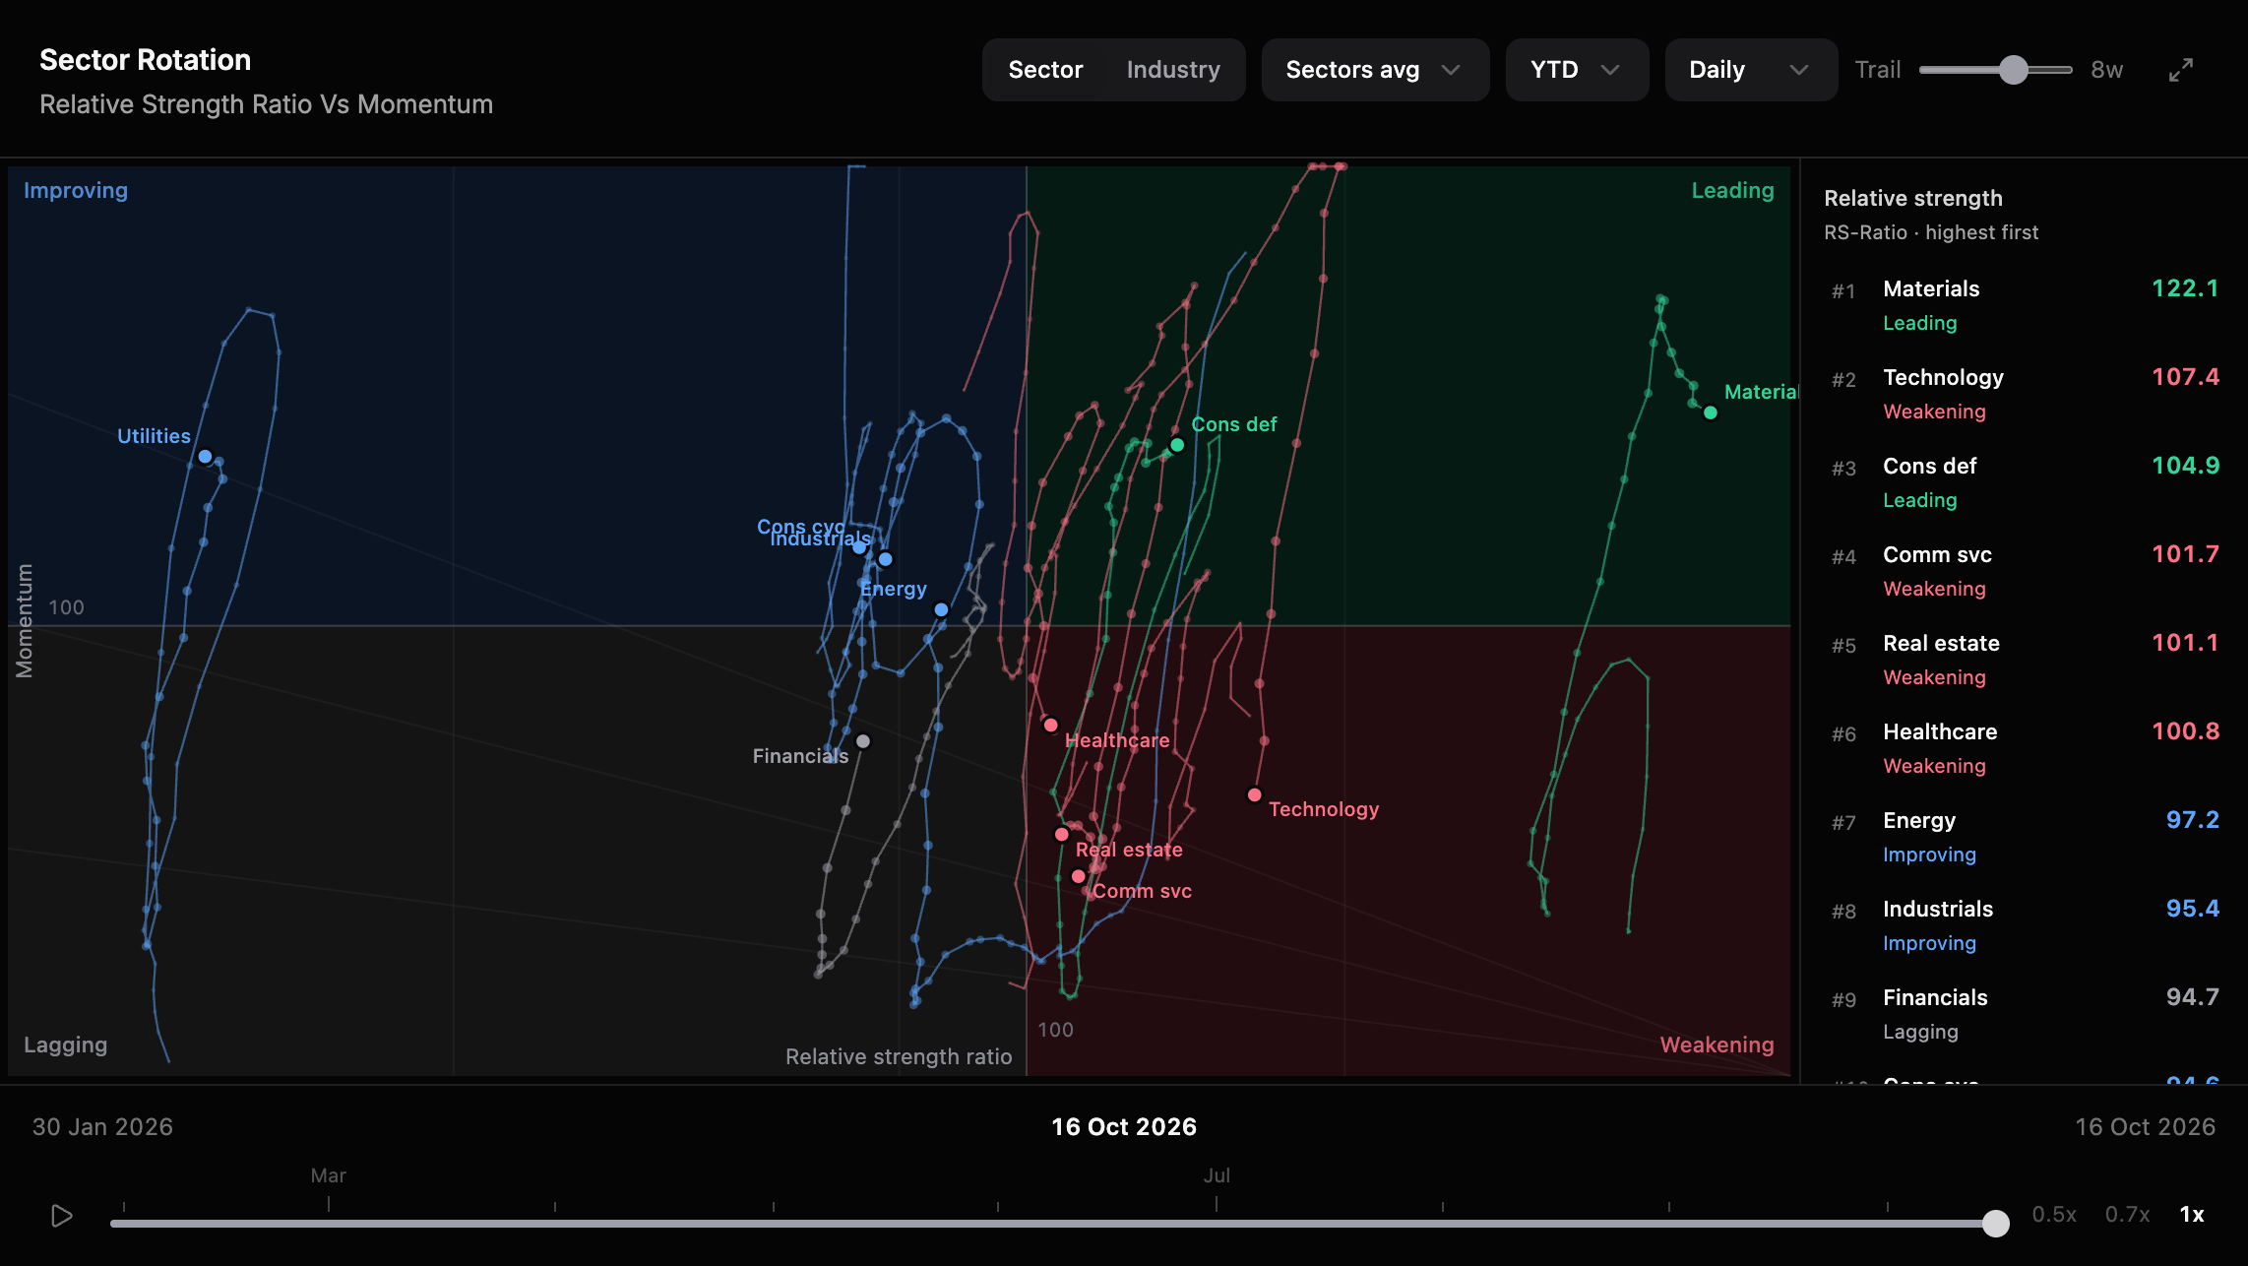Select Healthcare row in ranking list

2025,749
